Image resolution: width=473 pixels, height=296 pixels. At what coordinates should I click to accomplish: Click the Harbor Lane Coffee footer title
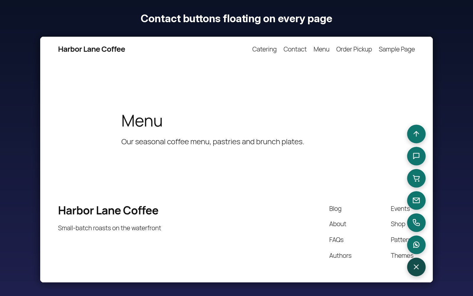(x=108, y=210)
